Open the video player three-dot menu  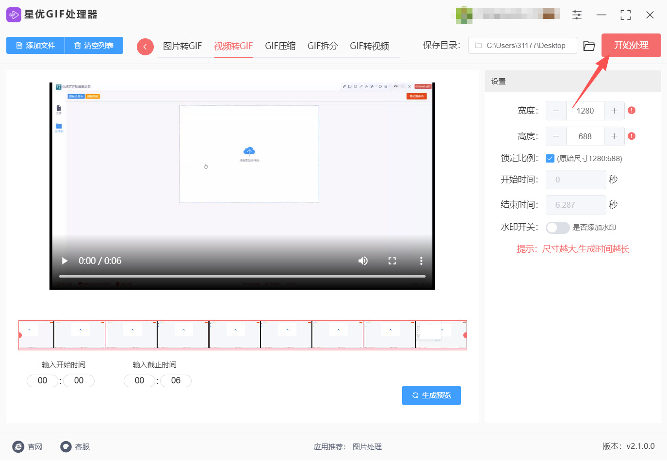(x=421, y=261)
